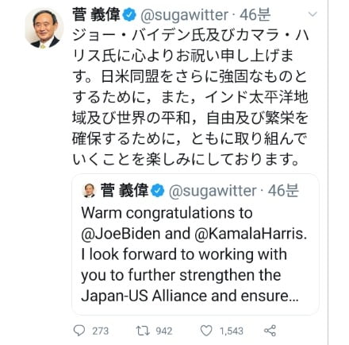The image size is (349, 345).
Task: Click the 273 reply count
Action: tap(100, 331)
